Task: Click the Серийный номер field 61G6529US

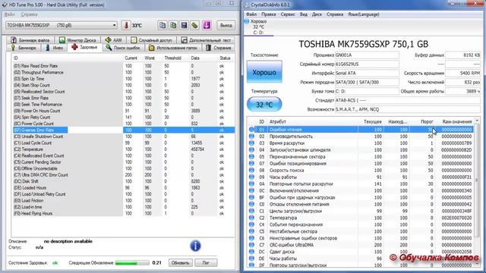Action: [367, 64]
